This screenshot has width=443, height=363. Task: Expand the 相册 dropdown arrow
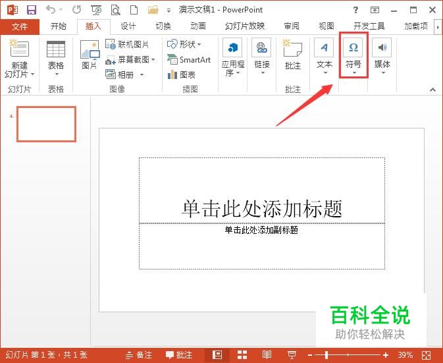pos(142,75)
